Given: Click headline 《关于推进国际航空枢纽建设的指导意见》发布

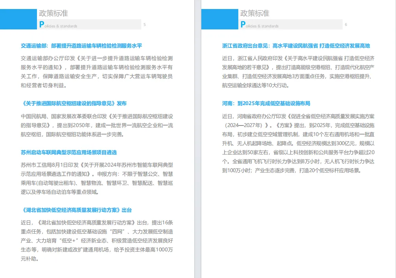Looking at the screenshot, I should pos(74,103).
